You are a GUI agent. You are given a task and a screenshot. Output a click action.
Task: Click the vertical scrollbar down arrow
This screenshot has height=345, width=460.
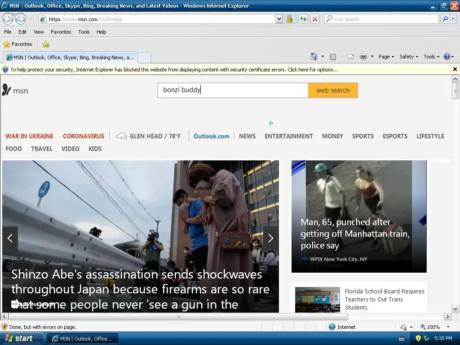tap(456, 309)
